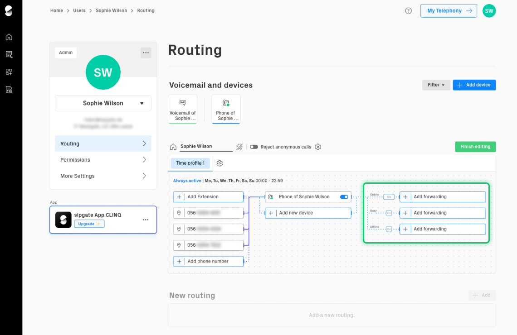
Task: Expand the Permissions section chevron
Action: coord(144,160)
